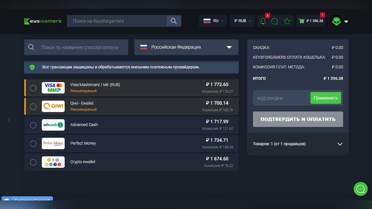Open the shopping cart showing ₽ 1 596.38
The width and height of the screenshot is (372, 209).
[x=311, y=21]
